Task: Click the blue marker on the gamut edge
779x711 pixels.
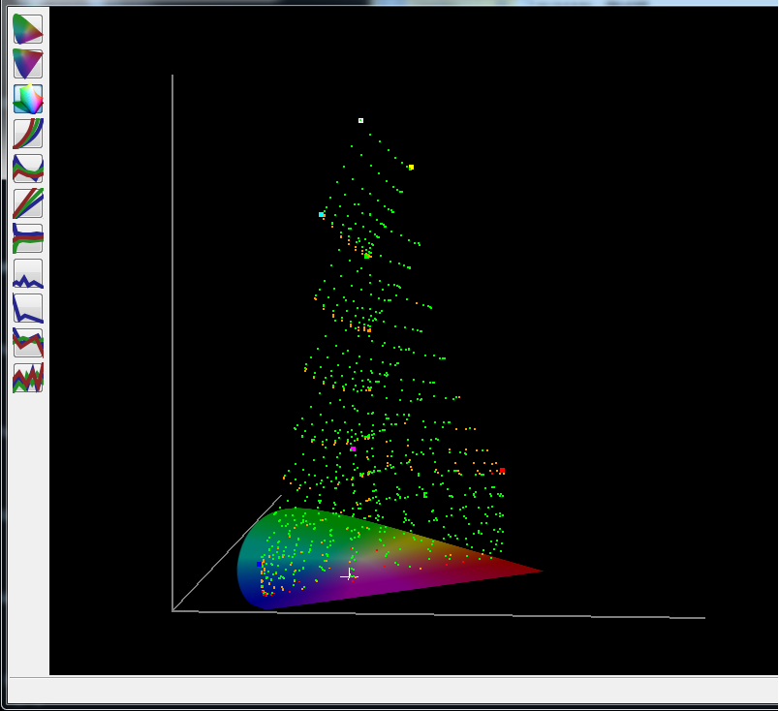Action: [x=259, y=565]
